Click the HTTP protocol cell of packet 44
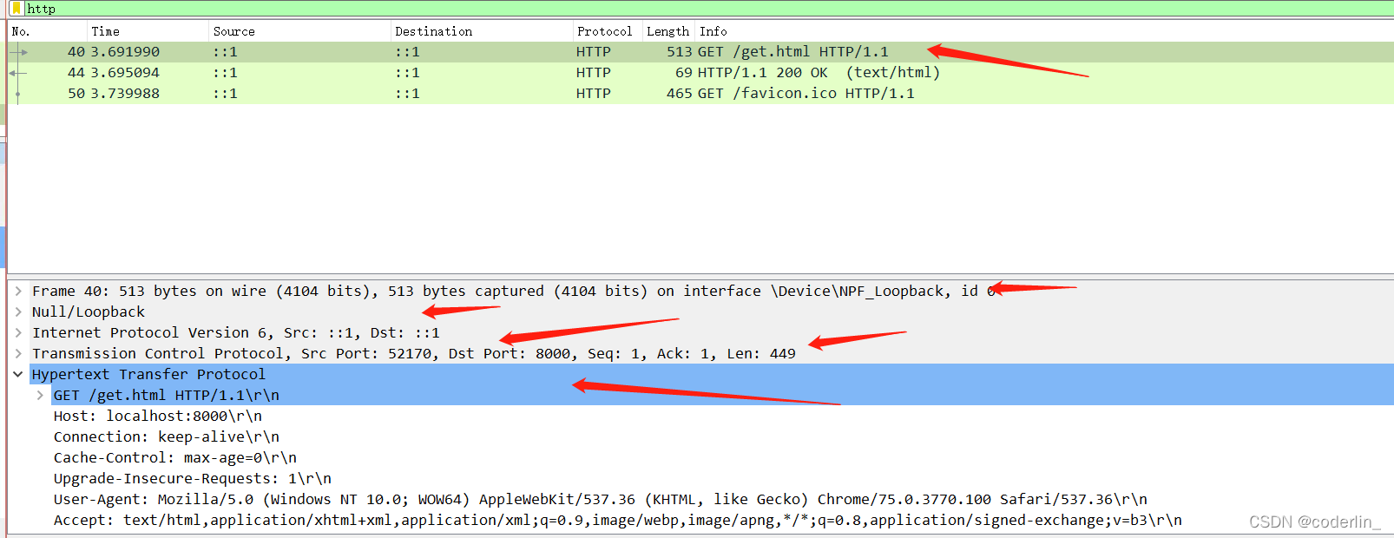Viewport: 1394px width, 538px height. [594, 73]
